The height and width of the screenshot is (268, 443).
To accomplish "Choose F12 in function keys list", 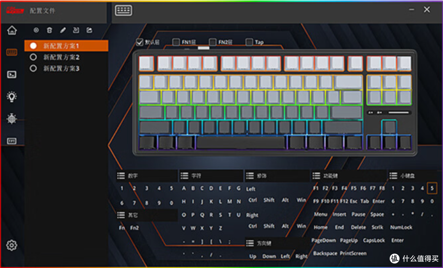I will [x=344, y=201].
